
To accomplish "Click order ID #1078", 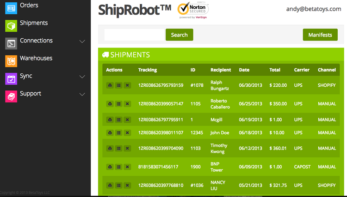I will pos(197,85).
